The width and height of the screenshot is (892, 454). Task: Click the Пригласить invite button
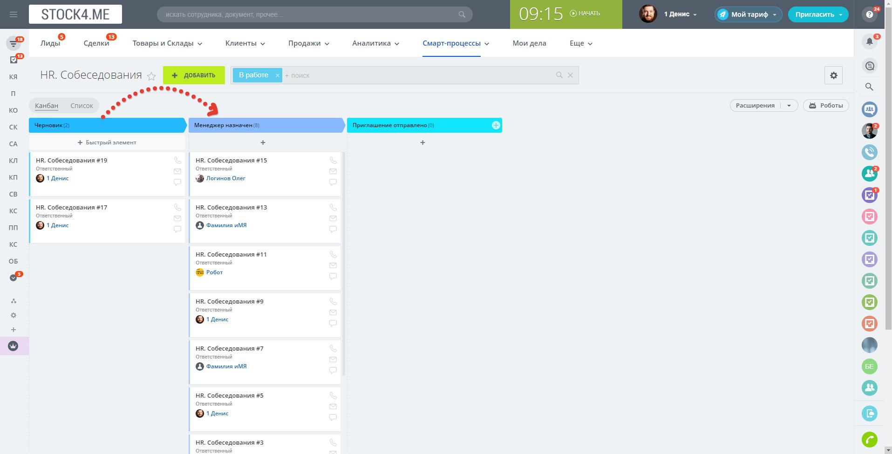pyautogui.click(x=818, y=14)
